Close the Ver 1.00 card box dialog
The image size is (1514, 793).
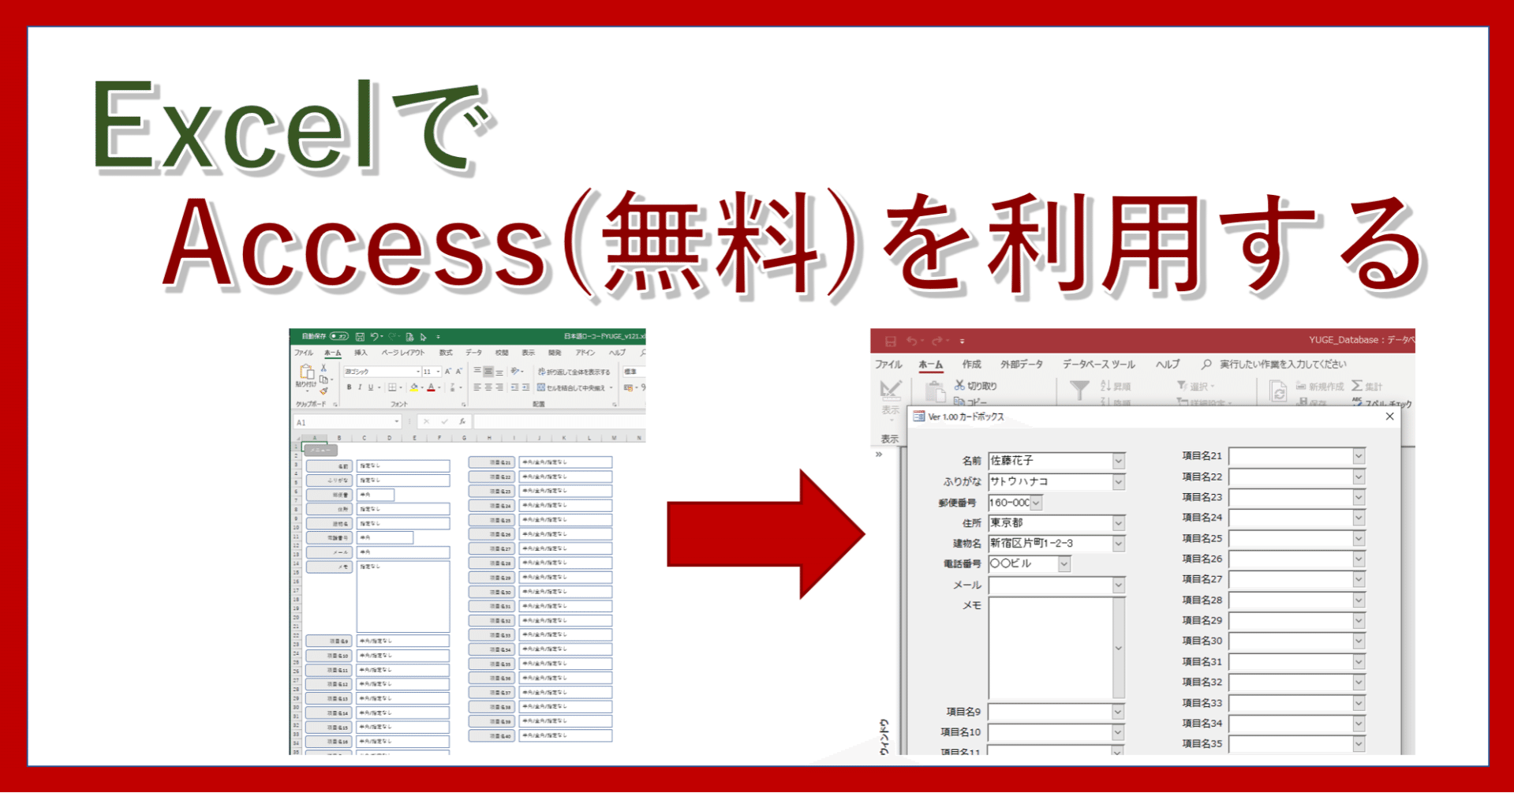1390,416
